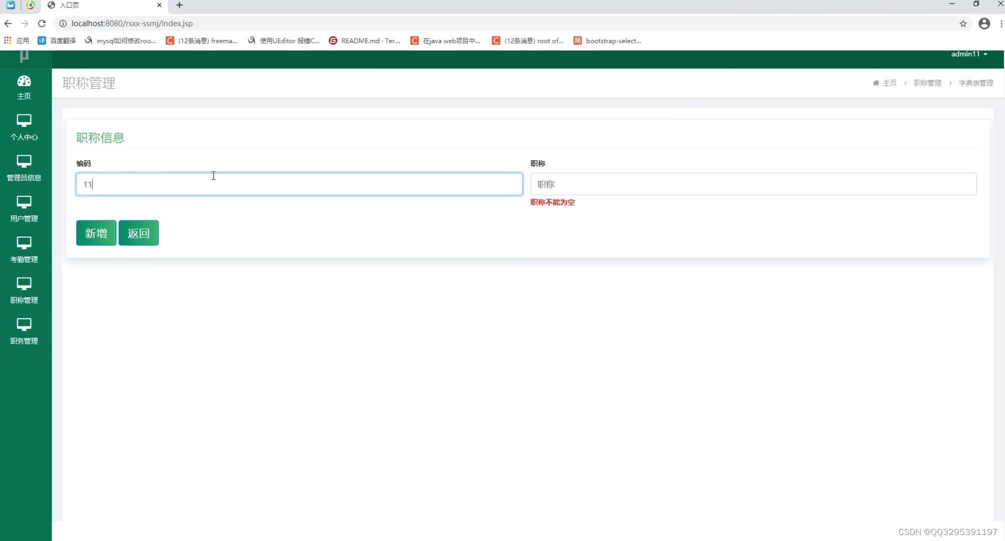Click the 字典表管理 breadcrumb item
The image size is (1005, 541).
coord(975,83)
